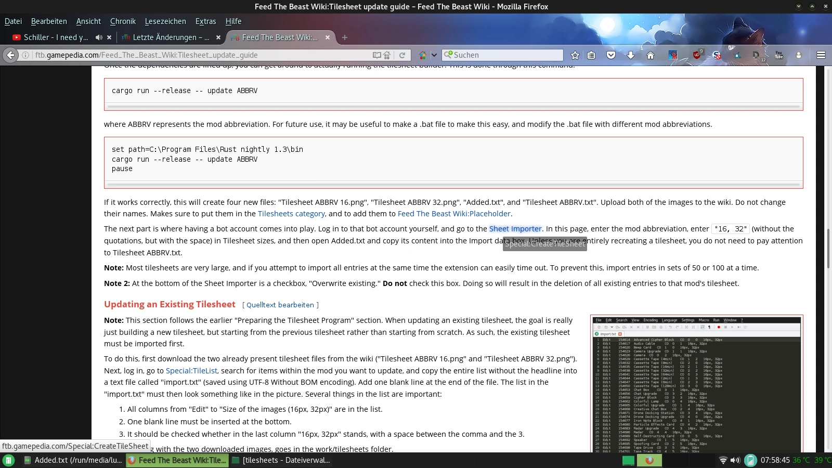Click the set path=C:\Program Files line
Screen dimensions: 832x468
pos(207,149)
